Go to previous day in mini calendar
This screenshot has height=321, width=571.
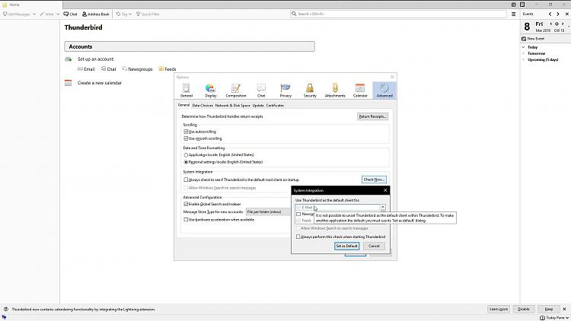coord(551,24)
